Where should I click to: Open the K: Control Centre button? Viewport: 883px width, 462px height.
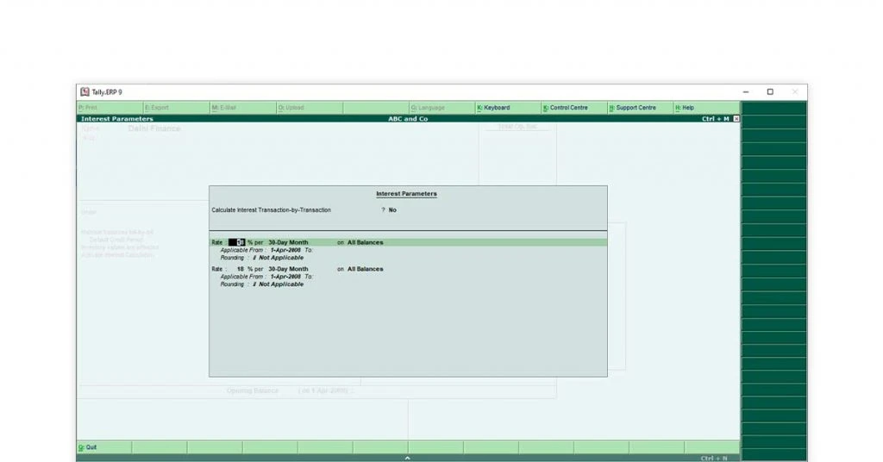pyautogui.click(x=575, y=108)
